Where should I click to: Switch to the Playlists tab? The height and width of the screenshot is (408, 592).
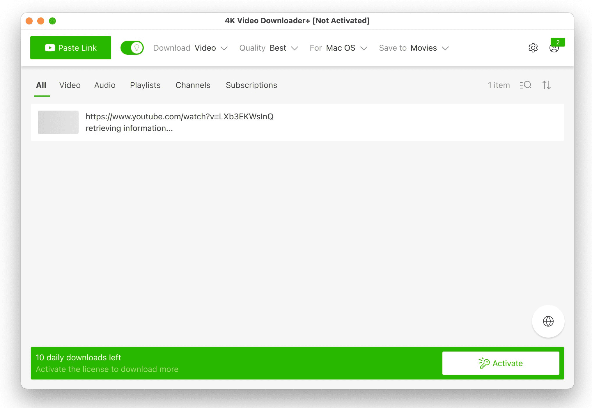coord(145,85)
